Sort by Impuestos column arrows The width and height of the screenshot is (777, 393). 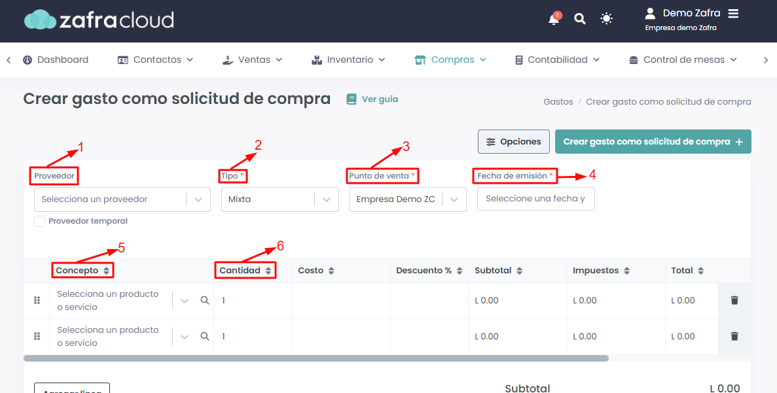627,271
